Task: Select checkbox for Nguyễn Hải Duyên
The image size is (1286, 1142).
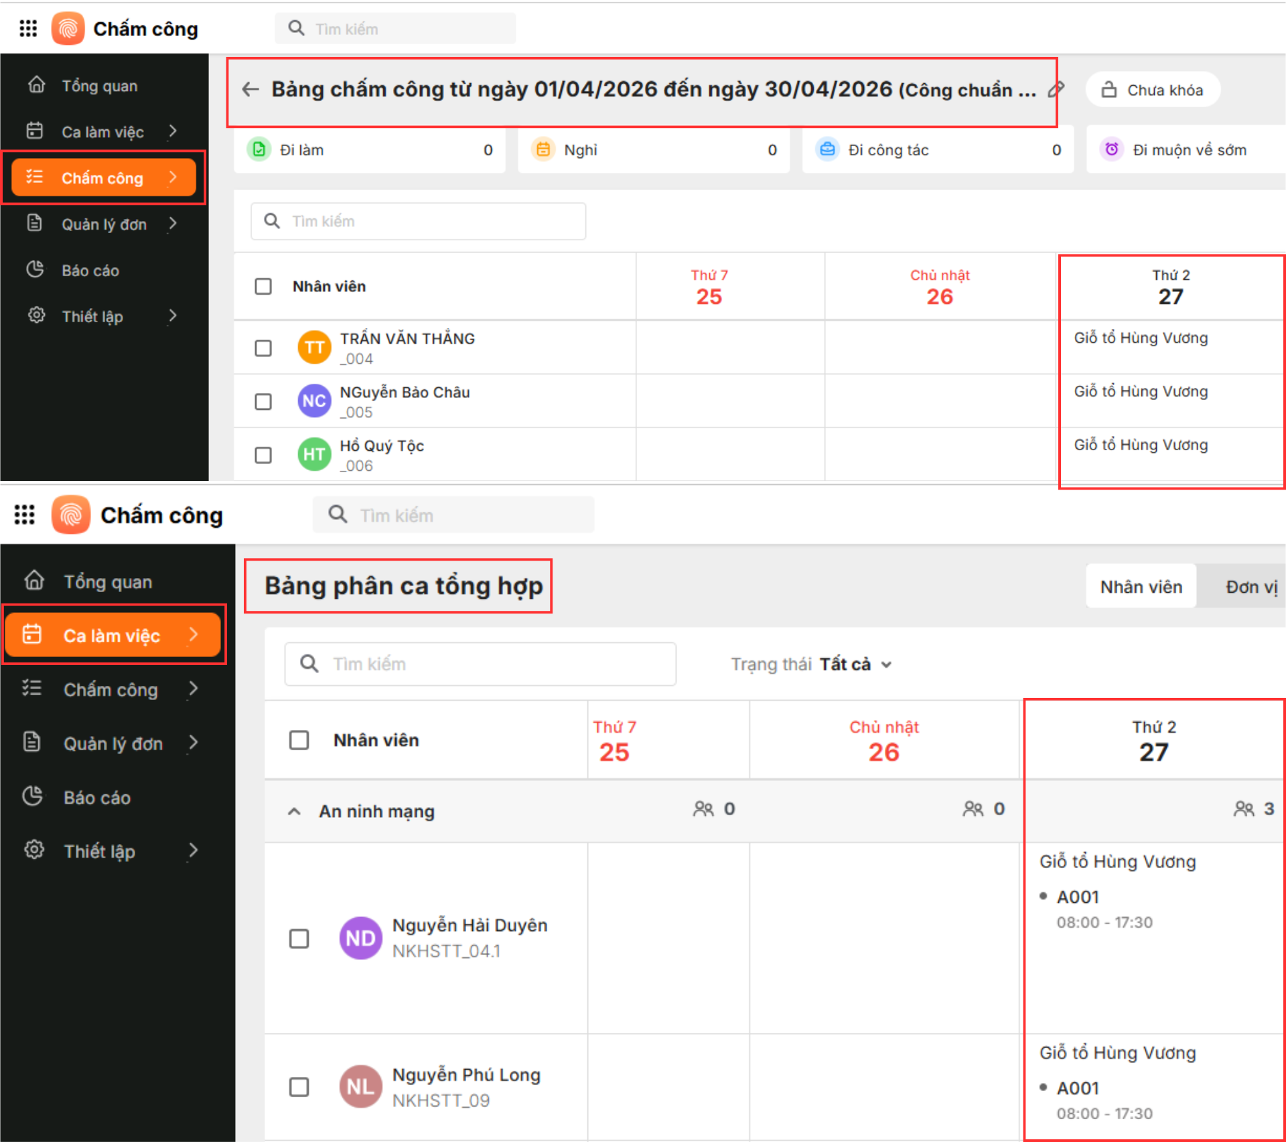Action: [x=299, y=938]
